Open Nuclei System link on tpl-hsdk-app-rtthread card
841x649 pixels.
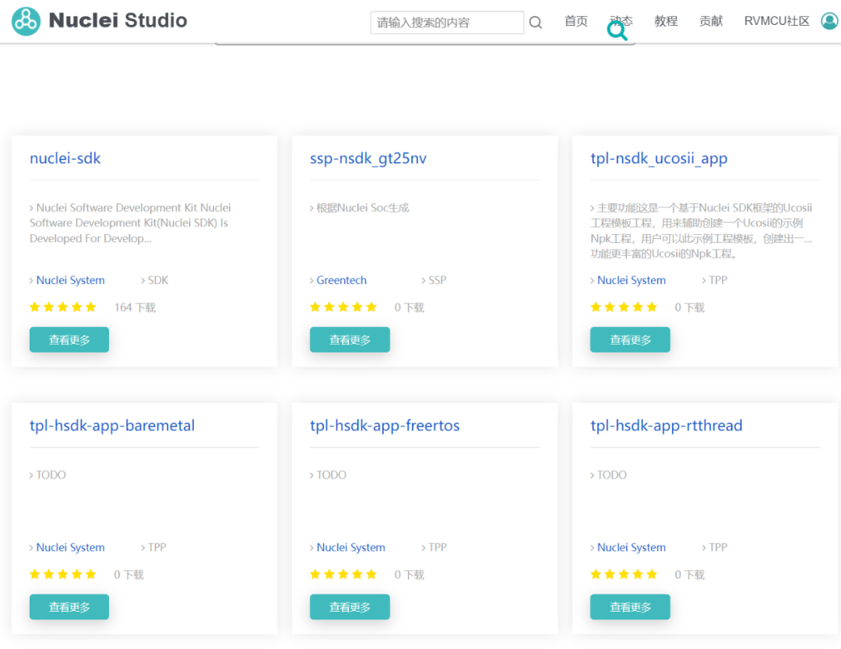(632, 547)
